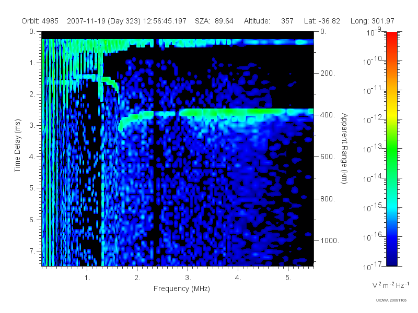Click the '600.' apparent range tick label
Viewport: 418px width, 313px height.
point(328,157)
